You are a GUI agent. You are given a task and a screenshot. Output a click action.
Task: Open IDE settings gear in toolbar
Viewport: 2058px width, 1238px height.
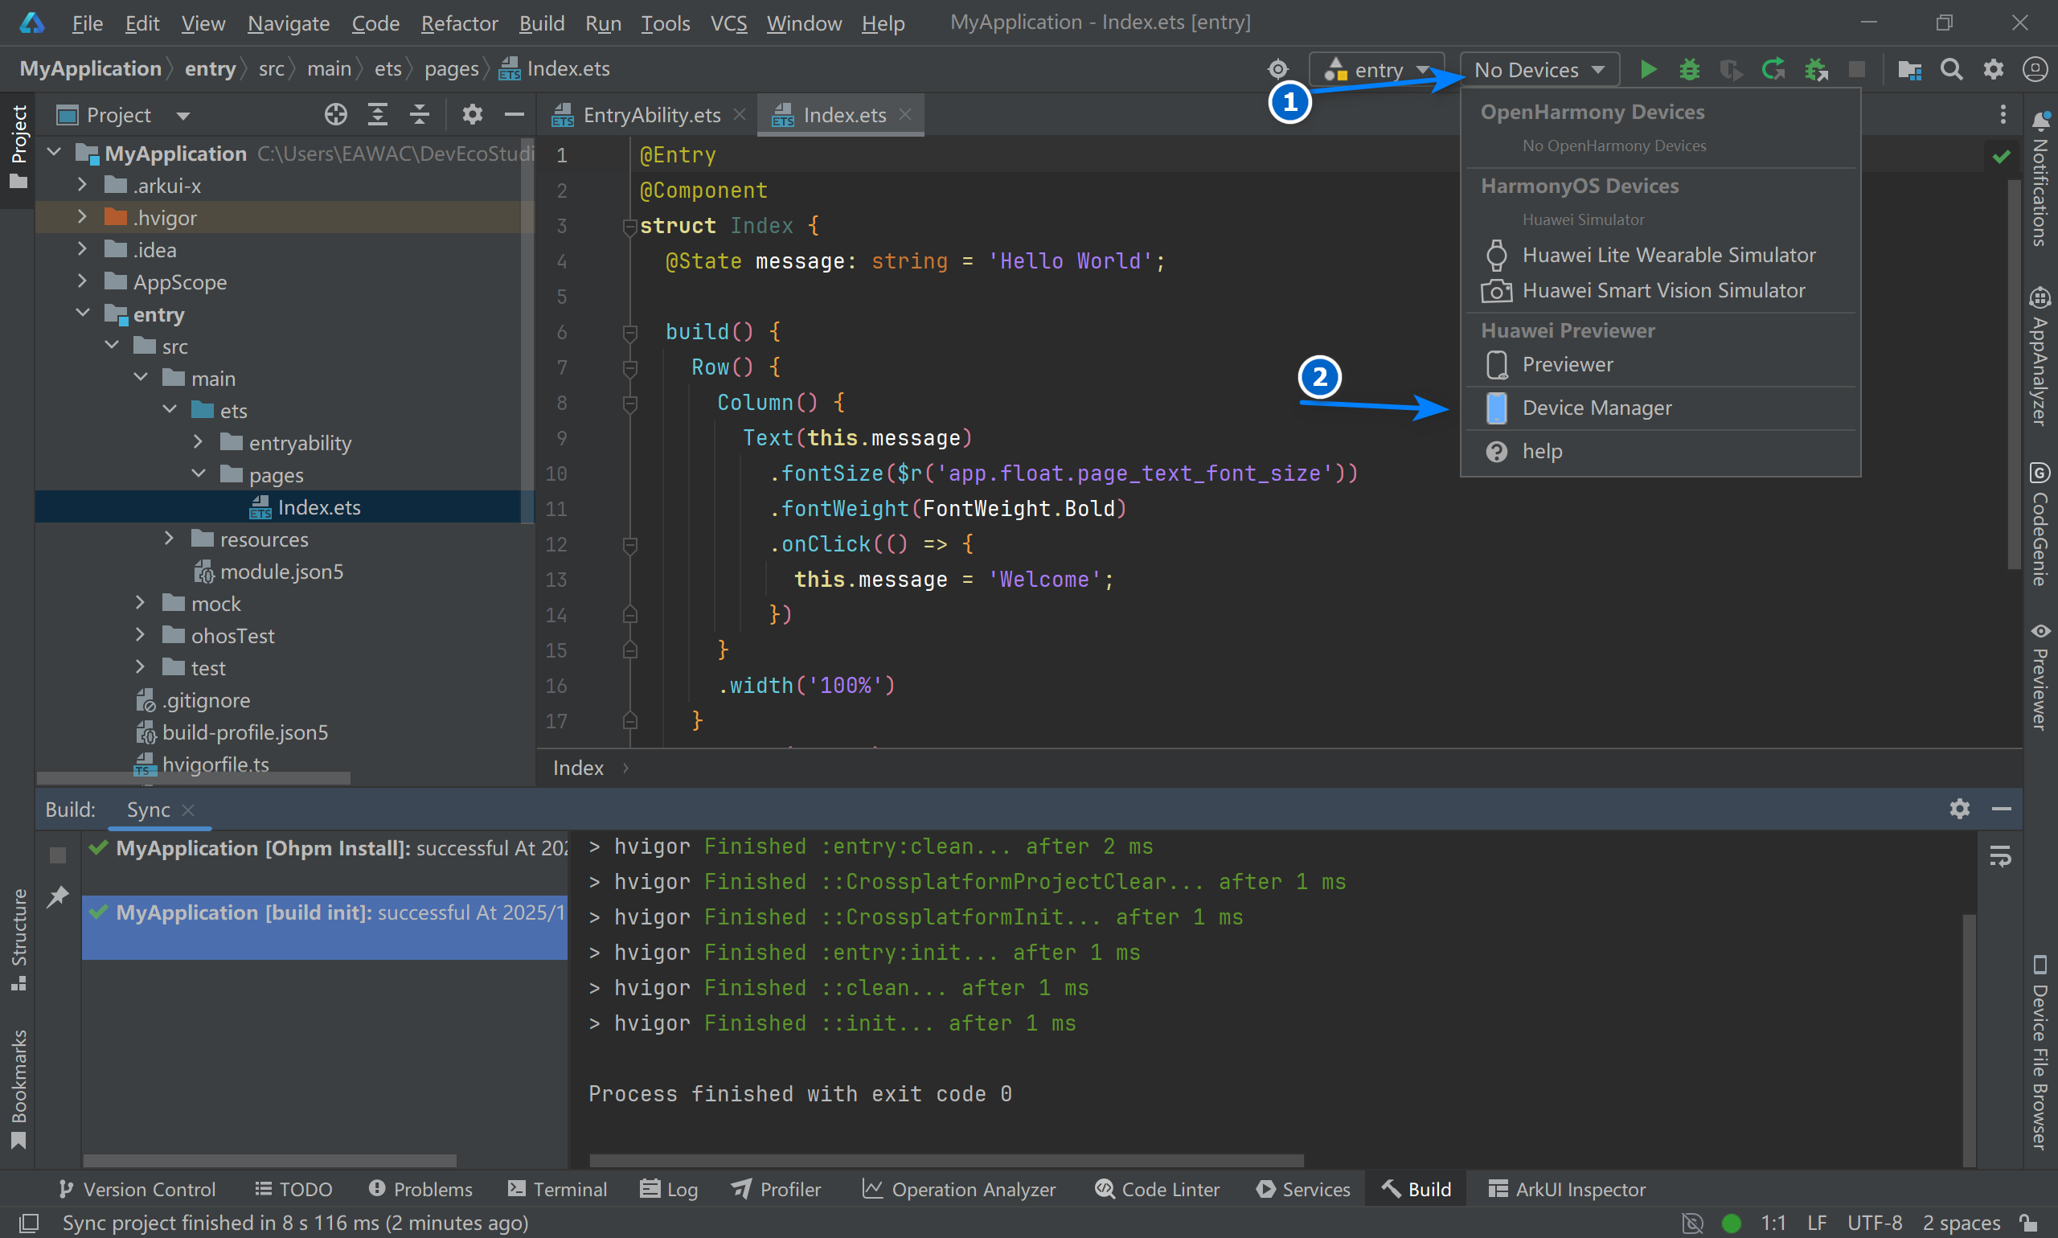pos(1993,69)
